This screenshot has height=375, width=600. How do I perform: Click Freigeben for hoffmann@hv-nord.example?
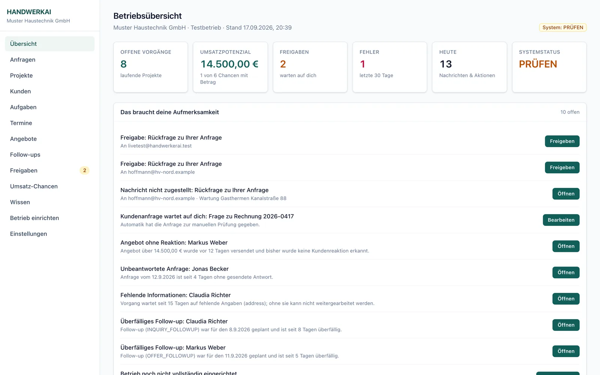[x=562, y=168]
